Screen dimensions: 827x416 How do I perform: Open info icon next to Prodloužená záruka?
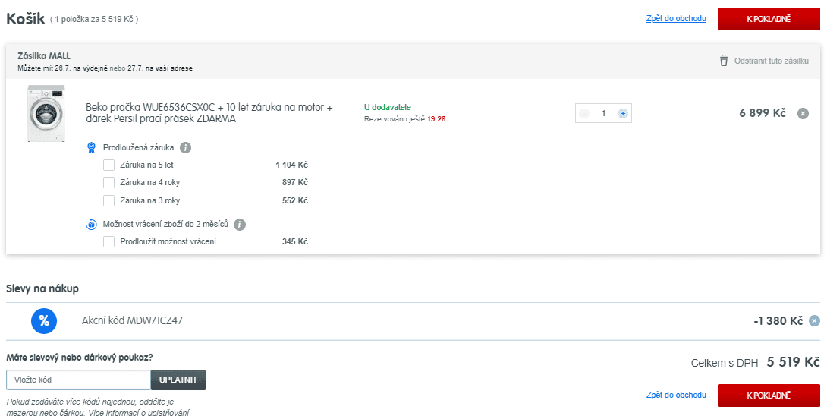click(x=186, y=148)
